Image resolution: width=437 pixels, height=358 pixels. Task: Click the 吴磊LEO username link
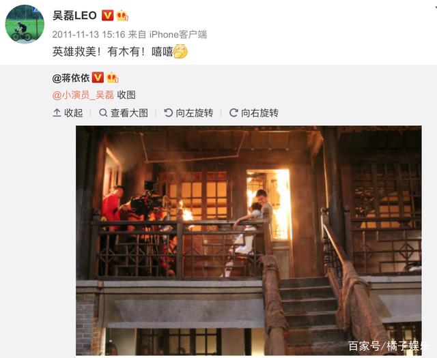point(74,15)
